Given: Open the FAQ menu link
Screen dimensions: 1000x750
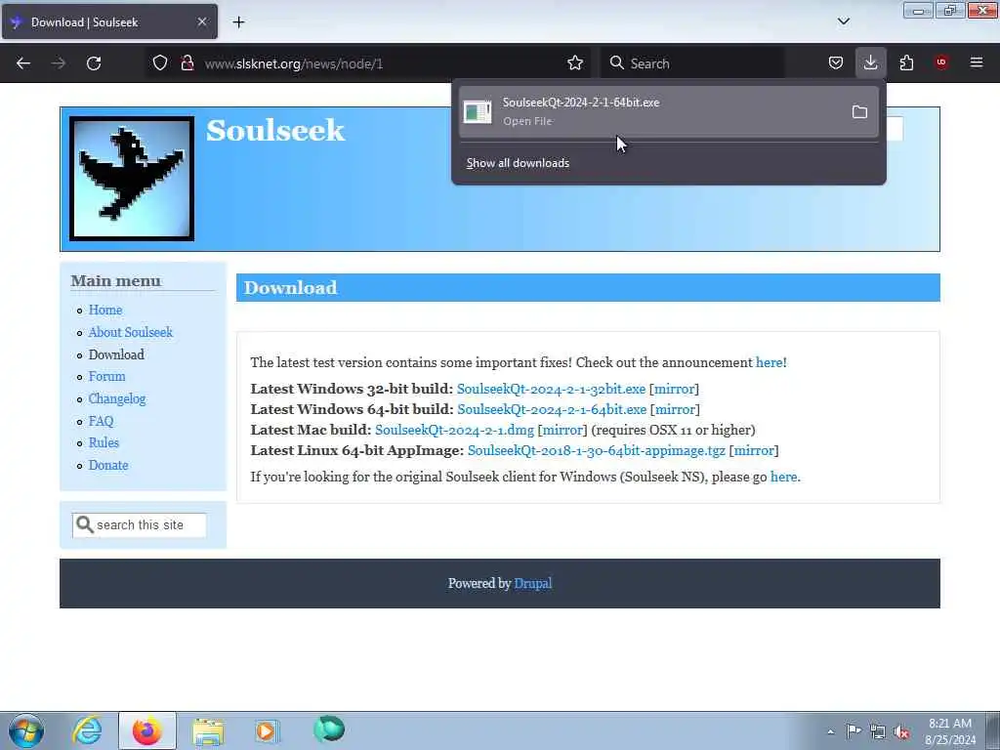Looking at the screenshot, I should point(101,421).
